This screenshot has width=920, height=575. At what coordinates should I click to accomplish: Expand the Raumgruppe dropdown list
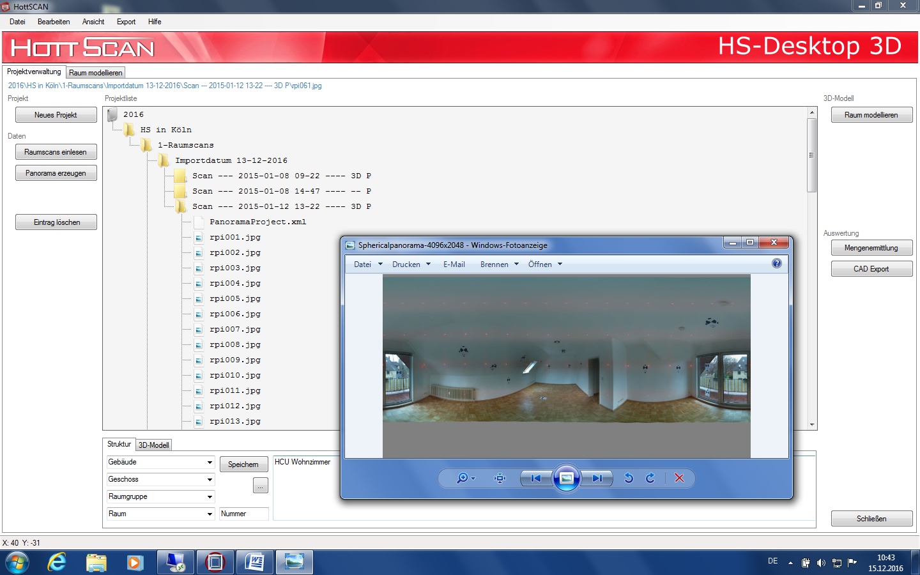210,496
